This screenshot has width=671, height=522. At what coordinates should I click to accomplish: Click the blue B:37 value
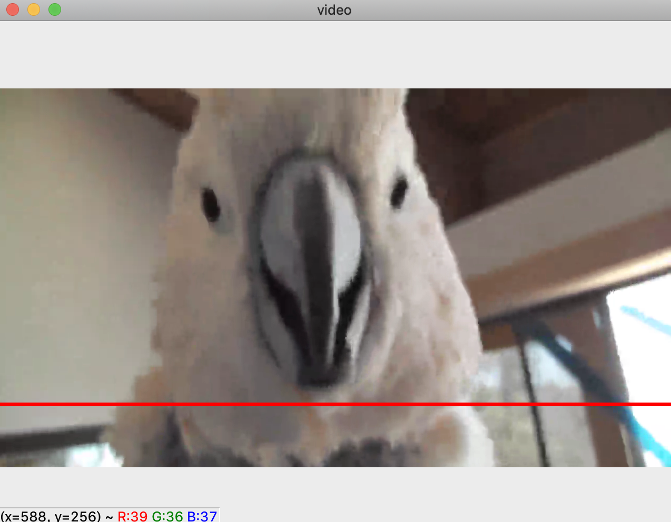202,516
